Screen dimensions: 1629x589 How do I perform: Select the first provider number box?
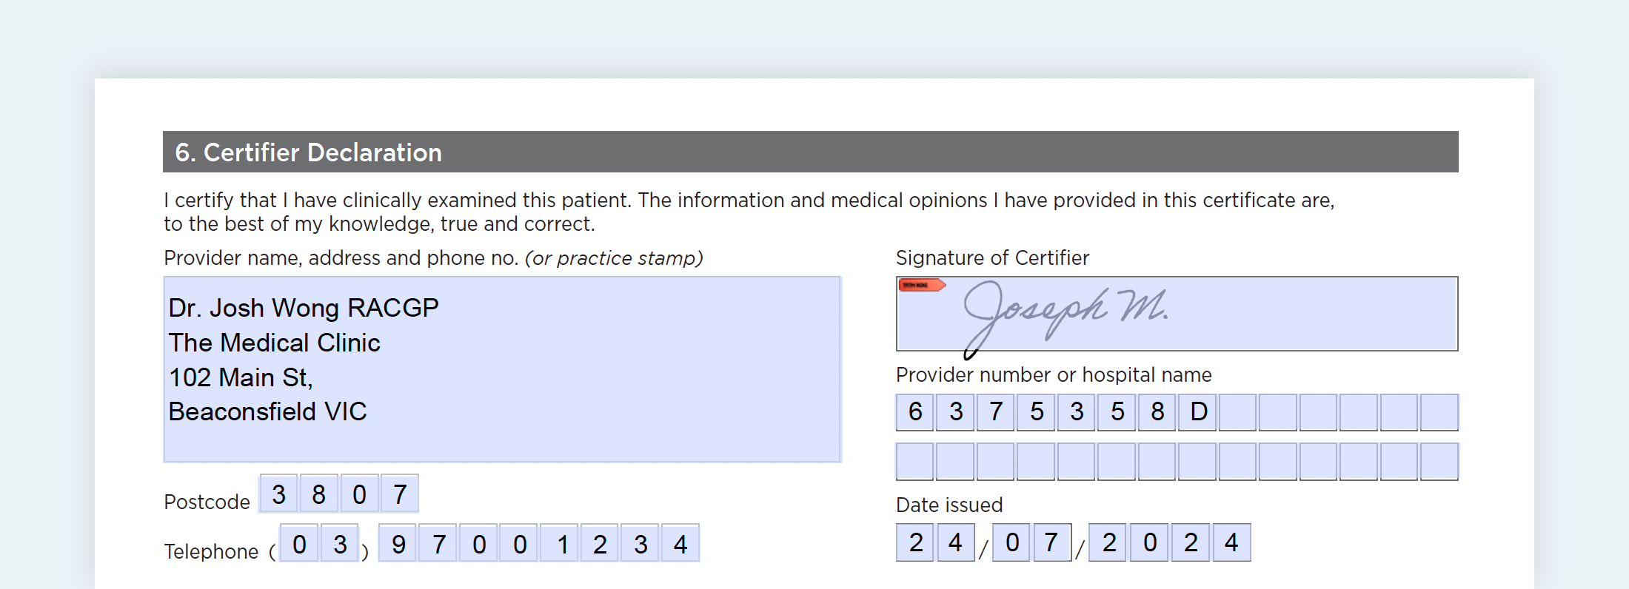click(915, 412)
